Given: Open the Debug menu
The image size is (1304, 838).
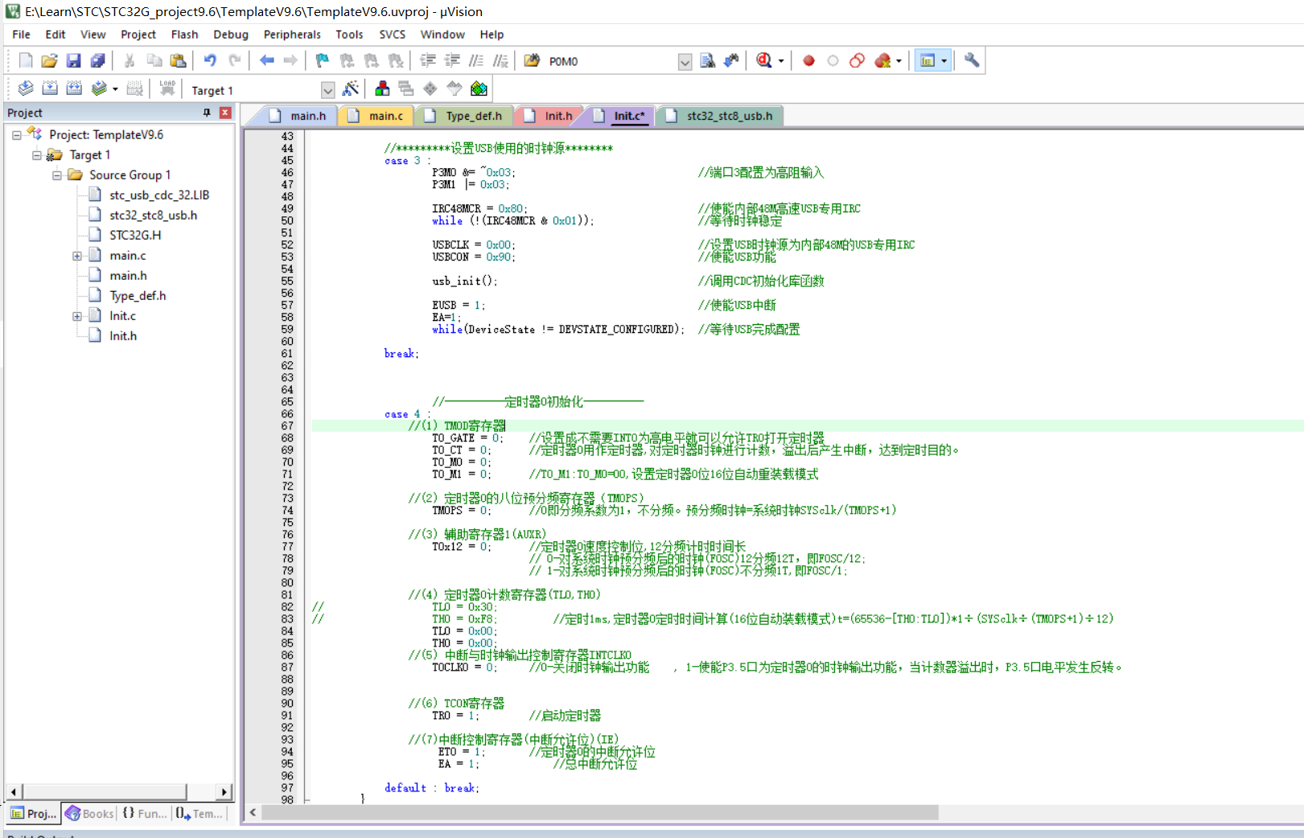Looking at the screenshot, I should click(x=231, y=35).
